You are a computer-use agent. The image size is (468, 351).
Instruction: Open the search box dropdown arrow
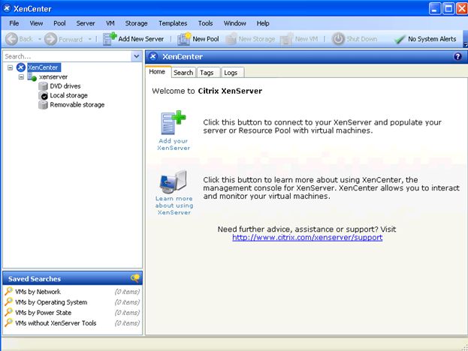point(136,56)
